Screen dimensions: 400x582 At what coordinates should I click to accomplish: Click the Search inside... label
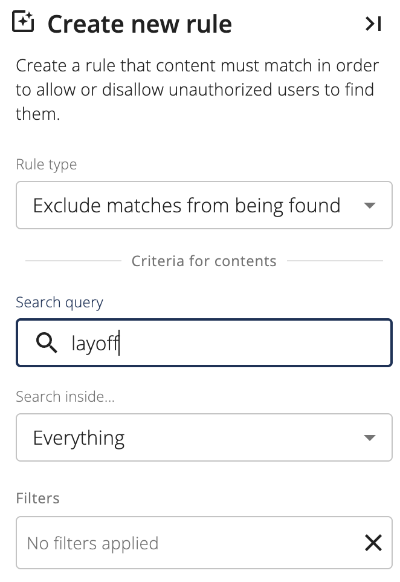pos(65,396)
